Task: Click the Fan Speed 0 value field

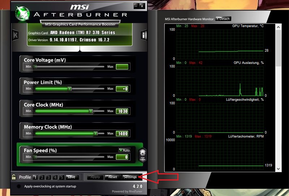Action: (x=122, y=157)
